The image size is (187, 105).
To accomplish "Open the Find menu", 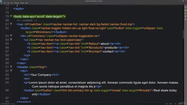I will coord(8,3).
